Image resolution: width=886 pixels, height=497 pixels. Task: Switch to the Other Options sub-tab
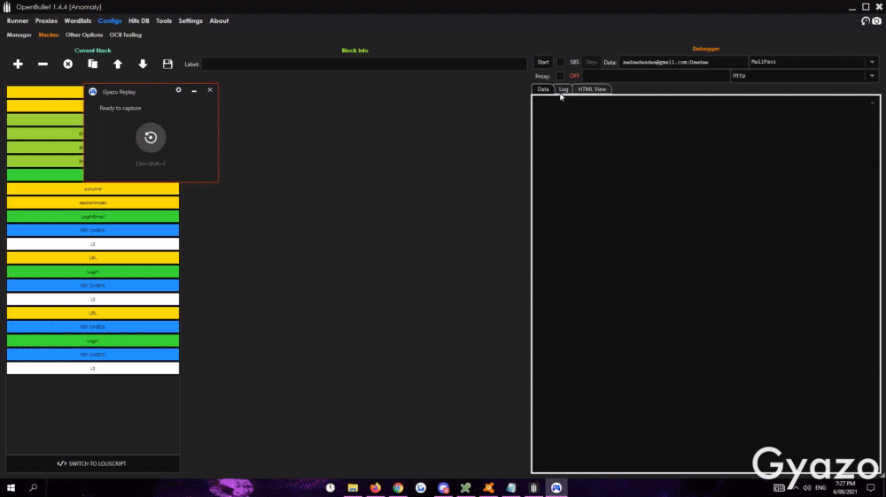pyautogui.click(x=84, y=35)
